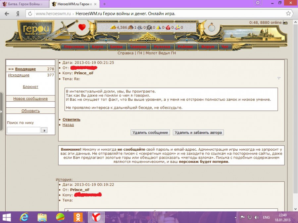Click the ENG language indicator
The image size is (298, 223).
point(266,217)
